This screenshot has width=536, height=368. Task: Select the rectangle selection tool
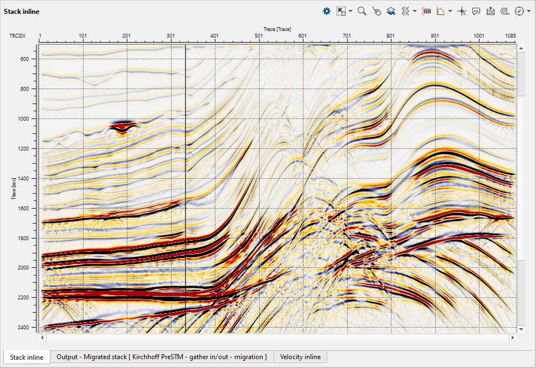[x=341, y=11]
